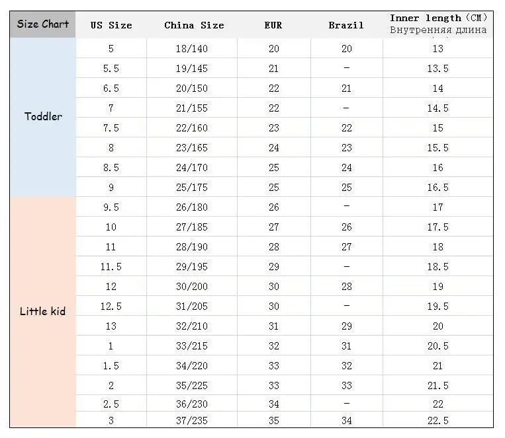Select the Inner length (CM) header
The height and width of the screenshot is (438, 505).
pos(438,24)
